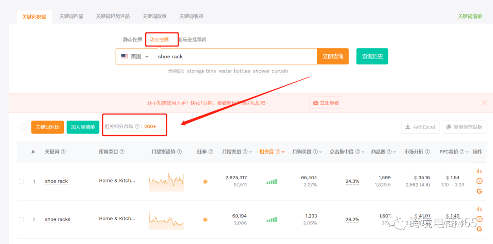Open bar chart icon for shoe rack
This screenshot has height=244, width=493.
click(479, 171)
